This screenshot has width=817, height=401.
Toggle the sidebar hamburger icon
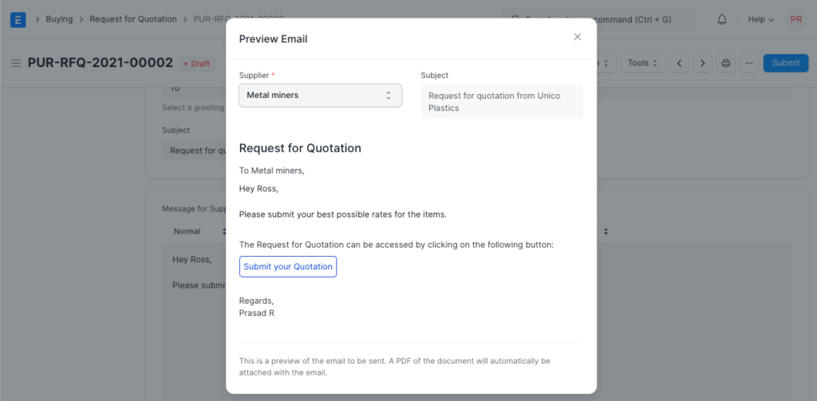[x=16, y=63]
